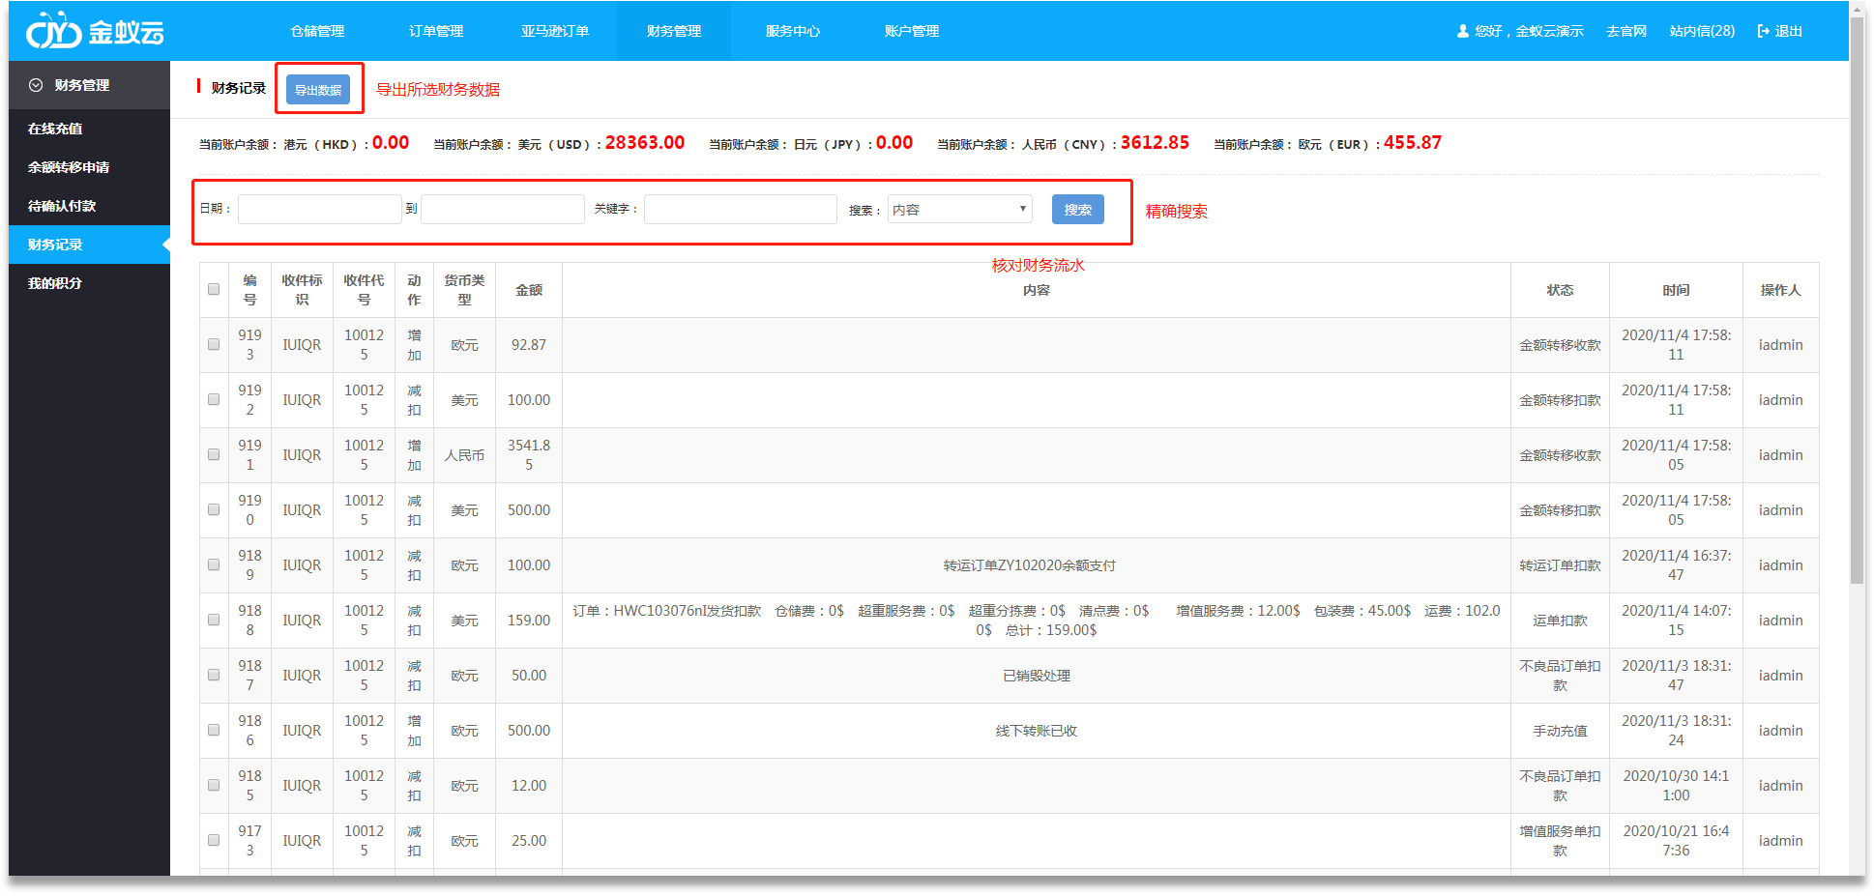Screen dimensions: 1874x896
Task: Select the checkbox for record 9188
Action: point(214,620)
